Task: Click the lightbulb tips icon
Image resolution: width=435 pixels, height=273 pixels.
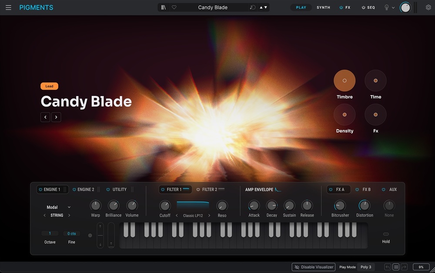Action: [x=386, y=7]
